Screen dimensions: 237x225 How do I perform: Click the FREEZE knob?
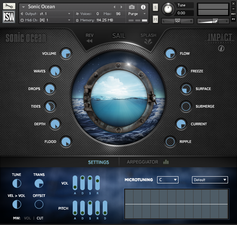coord(181,71)
